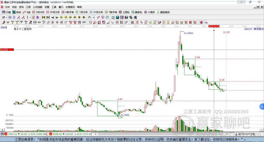Select the percent ratio tool
This screenshot has width=264, height=142.
tap(142, 23)
